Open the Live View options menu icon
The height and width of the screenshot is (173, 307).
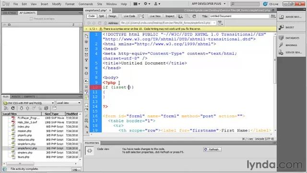220,23
